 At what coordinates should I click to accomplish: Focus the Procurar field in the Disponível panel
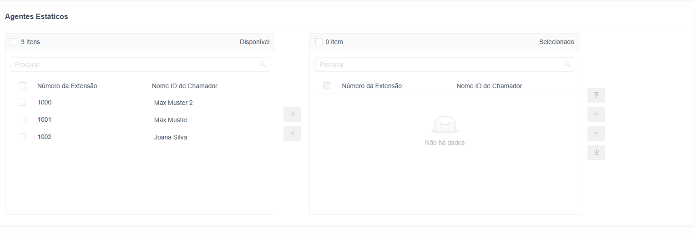click(x=140, y=64)
